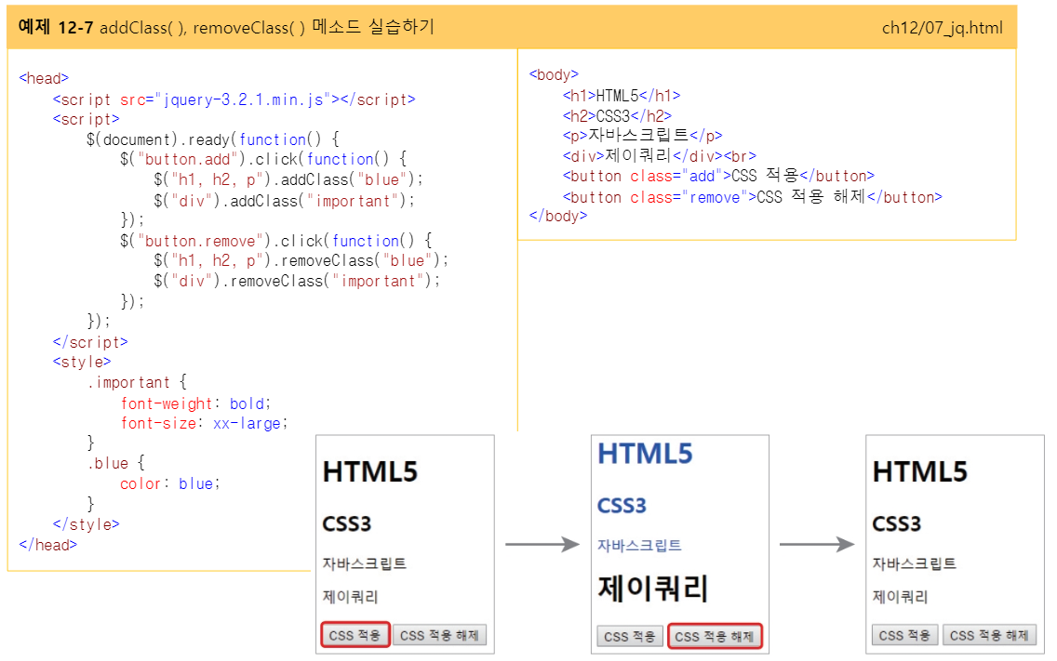Click 제이쿼리 text in last preview

click(x=900, y=597)
